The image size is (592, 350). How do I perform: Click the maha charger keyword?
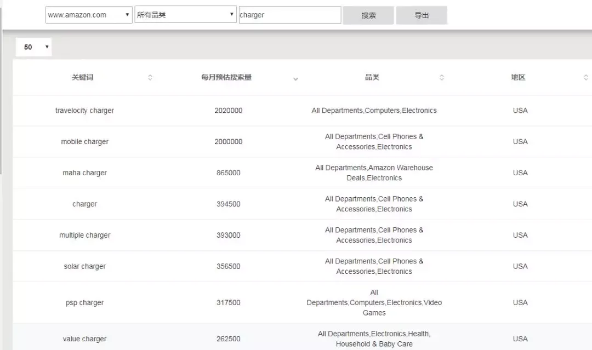tap(84, 173)
